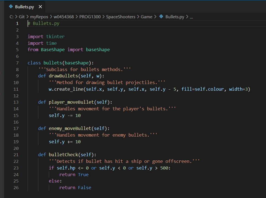Click the 'Handles movement for enemy bullets.' docstring
Screen dimensions: 266x198
coord(103,135)
